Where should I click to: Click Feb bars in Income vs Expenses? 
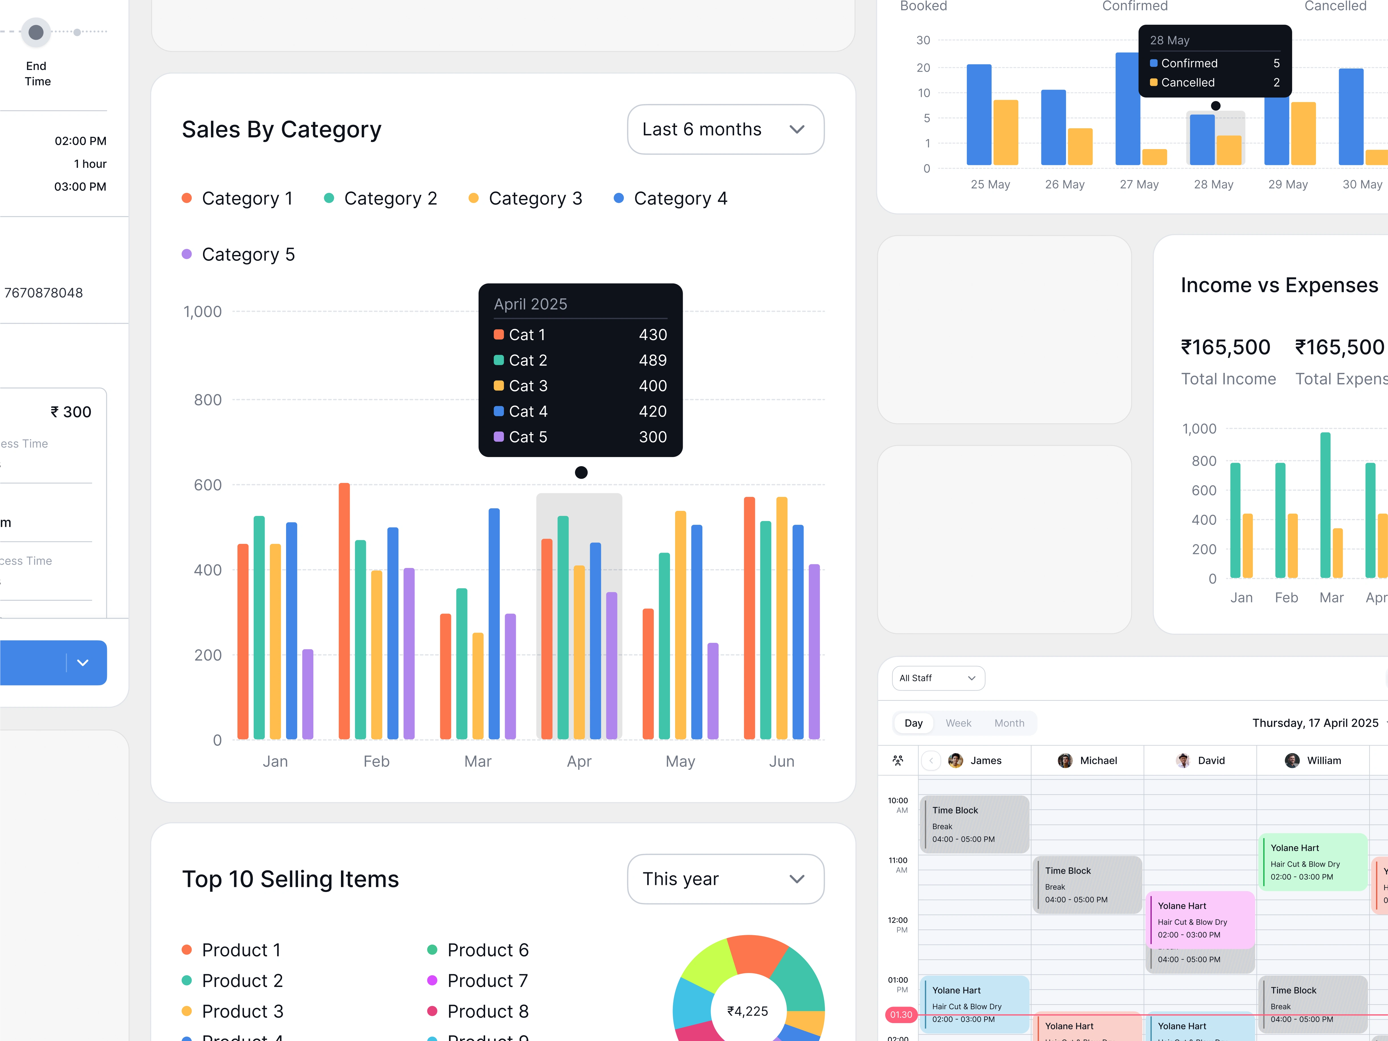1286,520
